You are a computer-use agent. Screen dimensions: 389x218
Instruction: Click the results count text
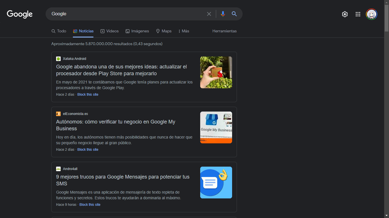point(107,44)
